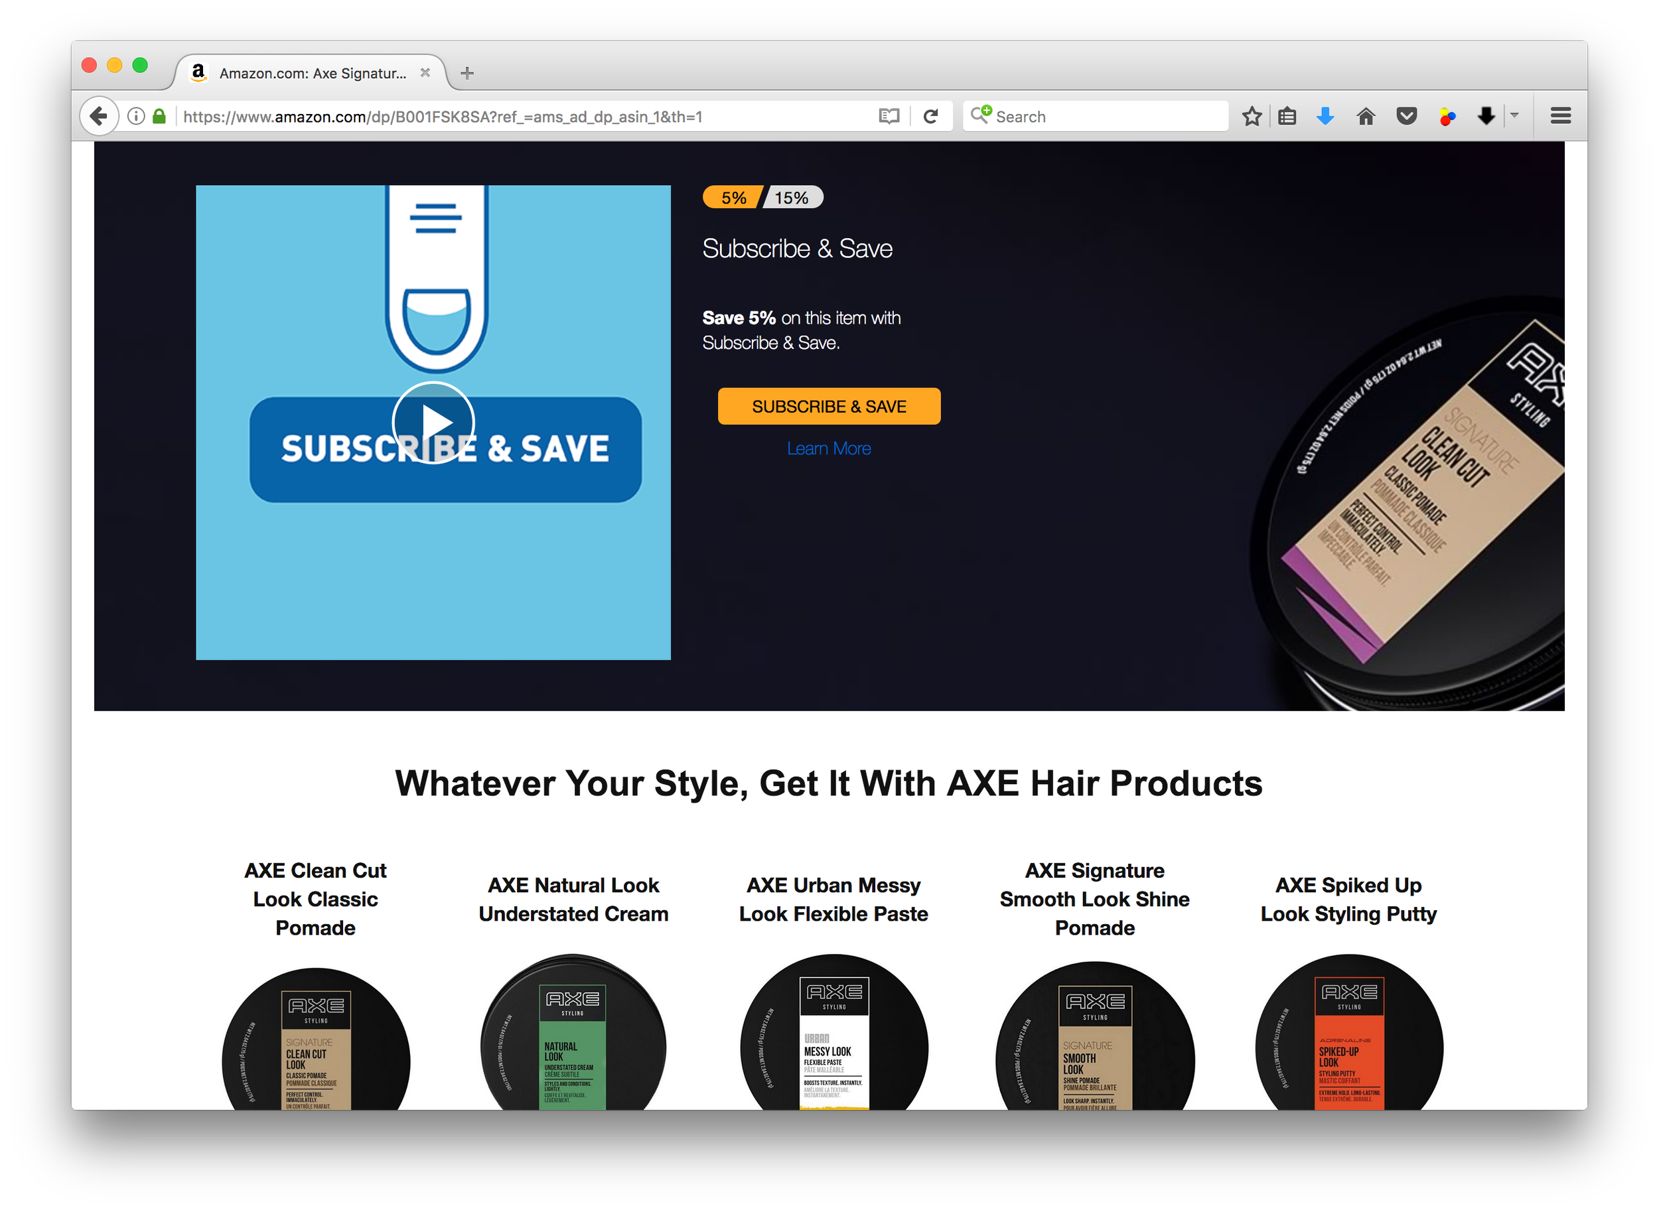The height and width of the screenshot is (1212, 1659).
Task: Click the Pocket icon in toolbar
Action: click(x=1406, y=116)
